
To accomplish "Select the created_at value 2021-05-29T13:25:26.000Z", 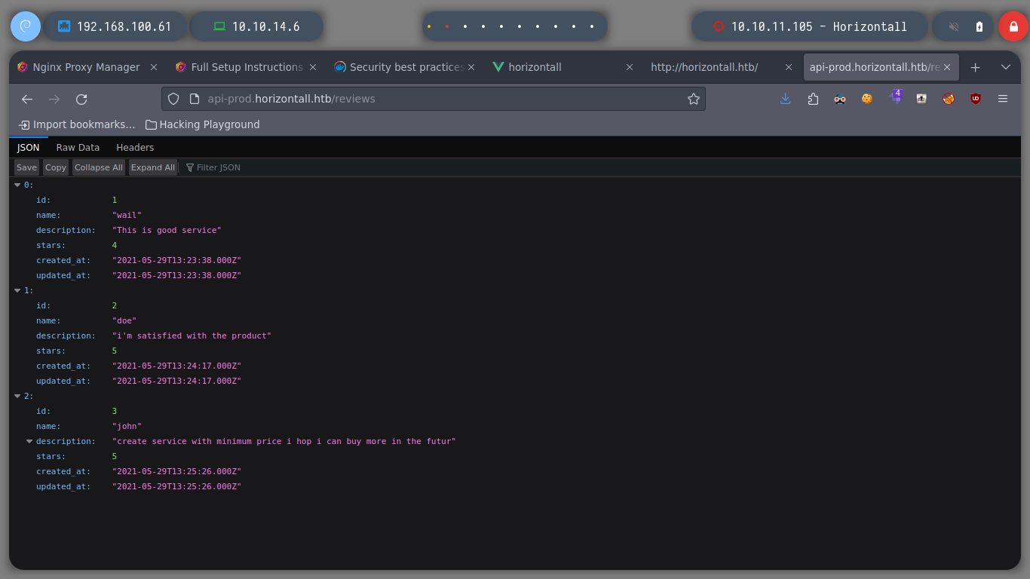I will tap(176, 471).
